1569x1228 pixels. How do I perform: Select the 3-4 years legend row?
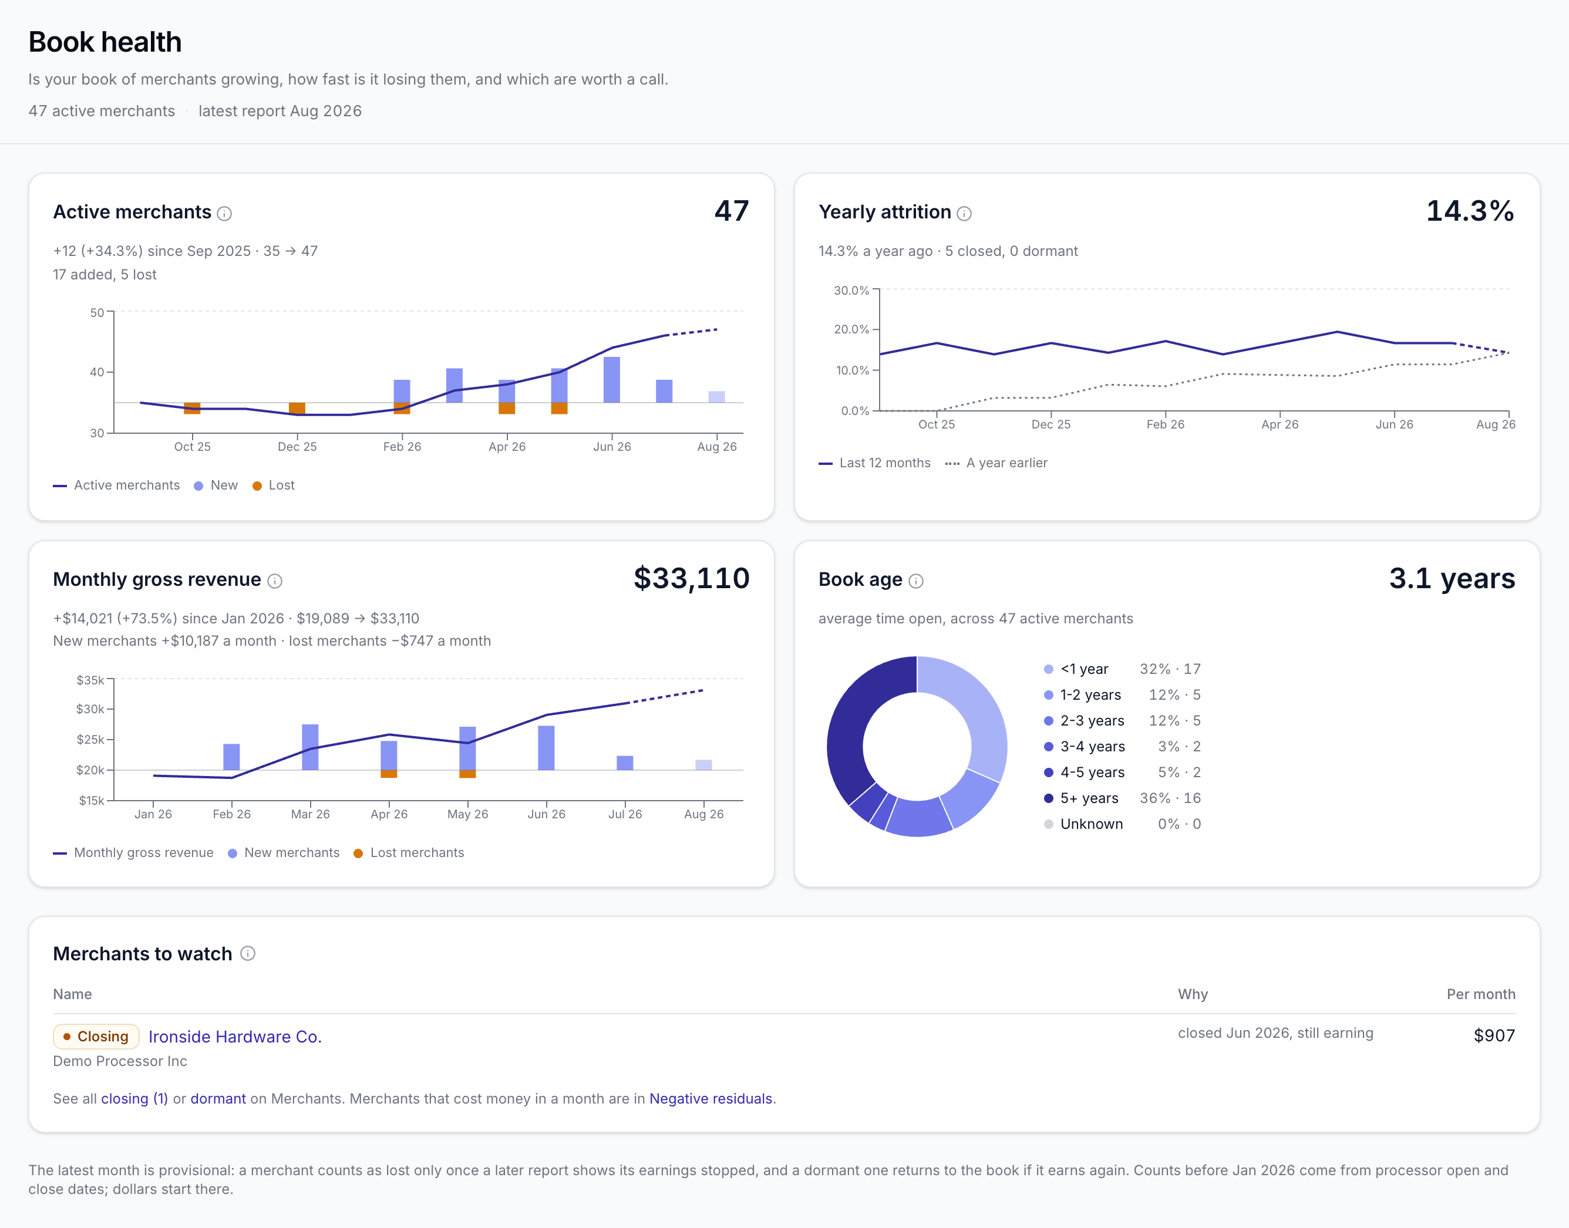[1123, 746]
